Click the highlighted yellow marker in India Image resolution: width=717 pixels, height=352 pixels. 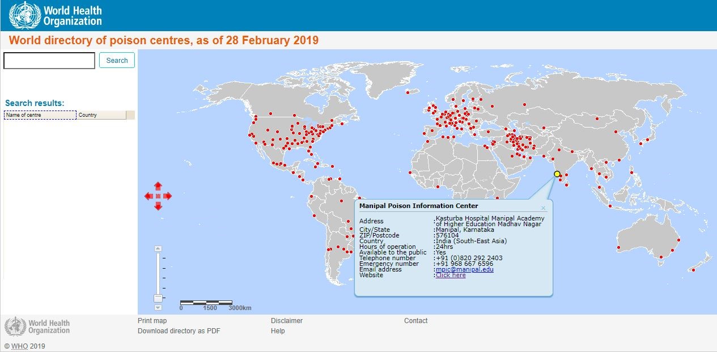pos(557,174)
